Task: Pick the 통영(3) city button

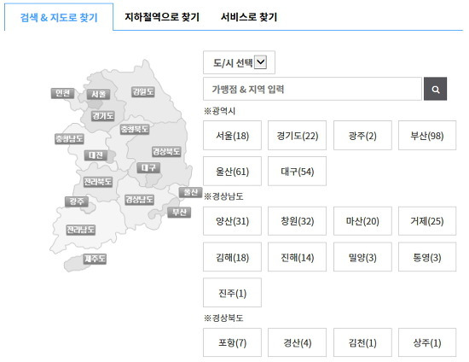Action: [x=427, y=257]
